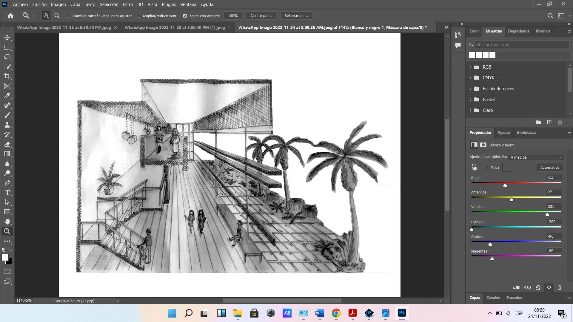This screenshot has width=573, height=322.
Task: Expand the Pastel swatch group
Action: point(471,100)
